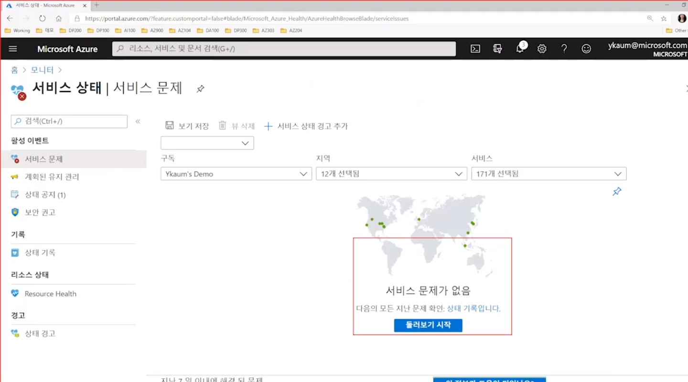The image size is (688, 382).
Task: Open the AZ303 bookmark folder
Action: tap(263, 31)
